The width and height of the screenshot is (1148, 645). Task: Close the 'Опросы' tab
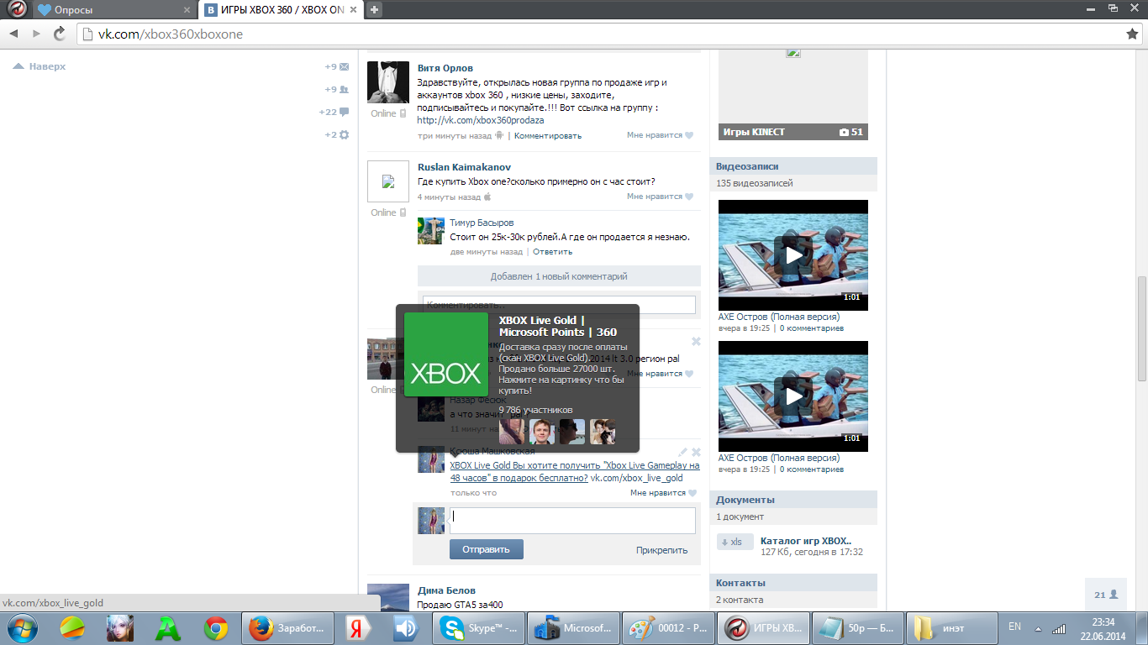pyautogui.click(x=187, y=10)
